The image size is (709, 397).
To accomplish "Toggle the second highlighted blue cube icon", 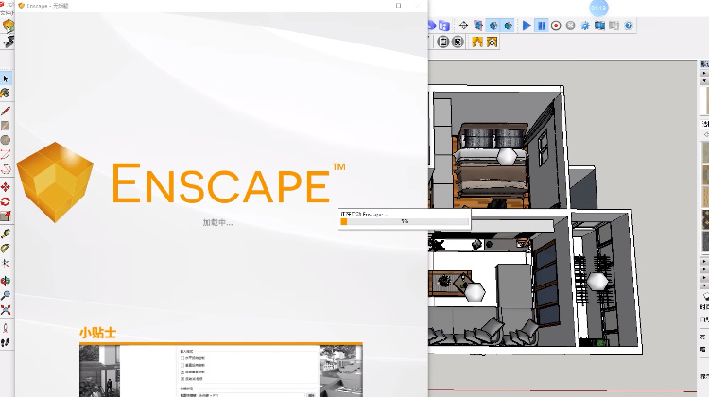I will tap(509, 26).
